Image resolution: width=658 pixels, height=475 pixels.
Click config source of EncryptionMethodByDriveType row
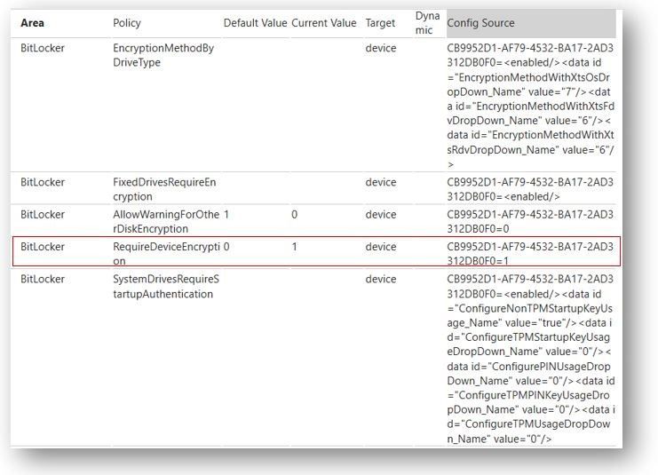click(530, 106)
